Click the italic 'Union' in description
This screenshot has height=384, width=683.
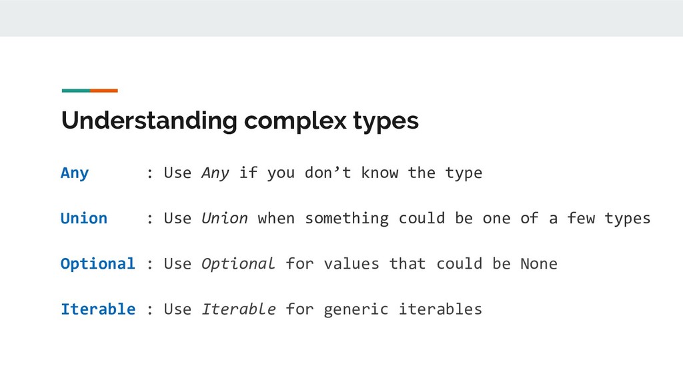pyautogui.click(x=224, y=218)
